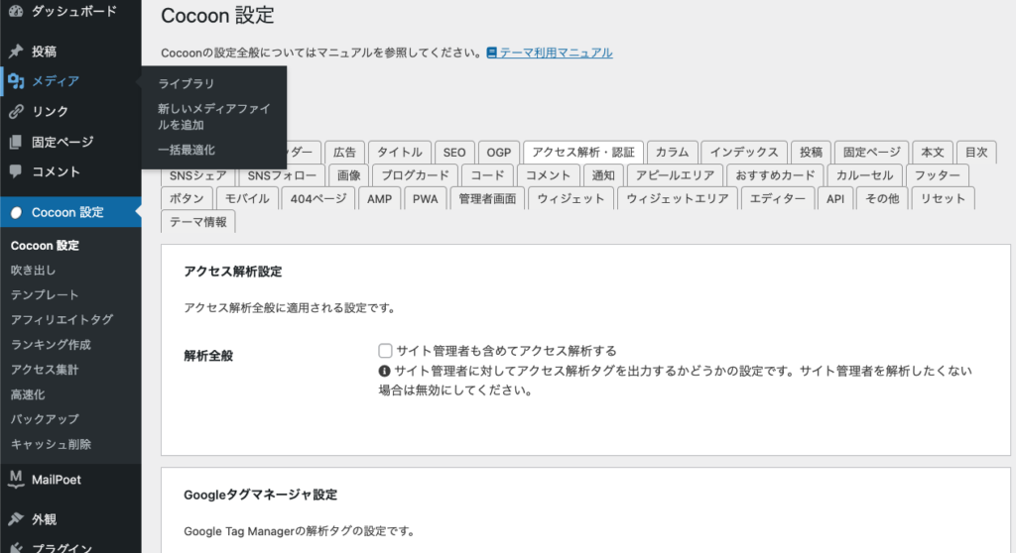Open the 固定ページ settings tab

click(871, 153)
